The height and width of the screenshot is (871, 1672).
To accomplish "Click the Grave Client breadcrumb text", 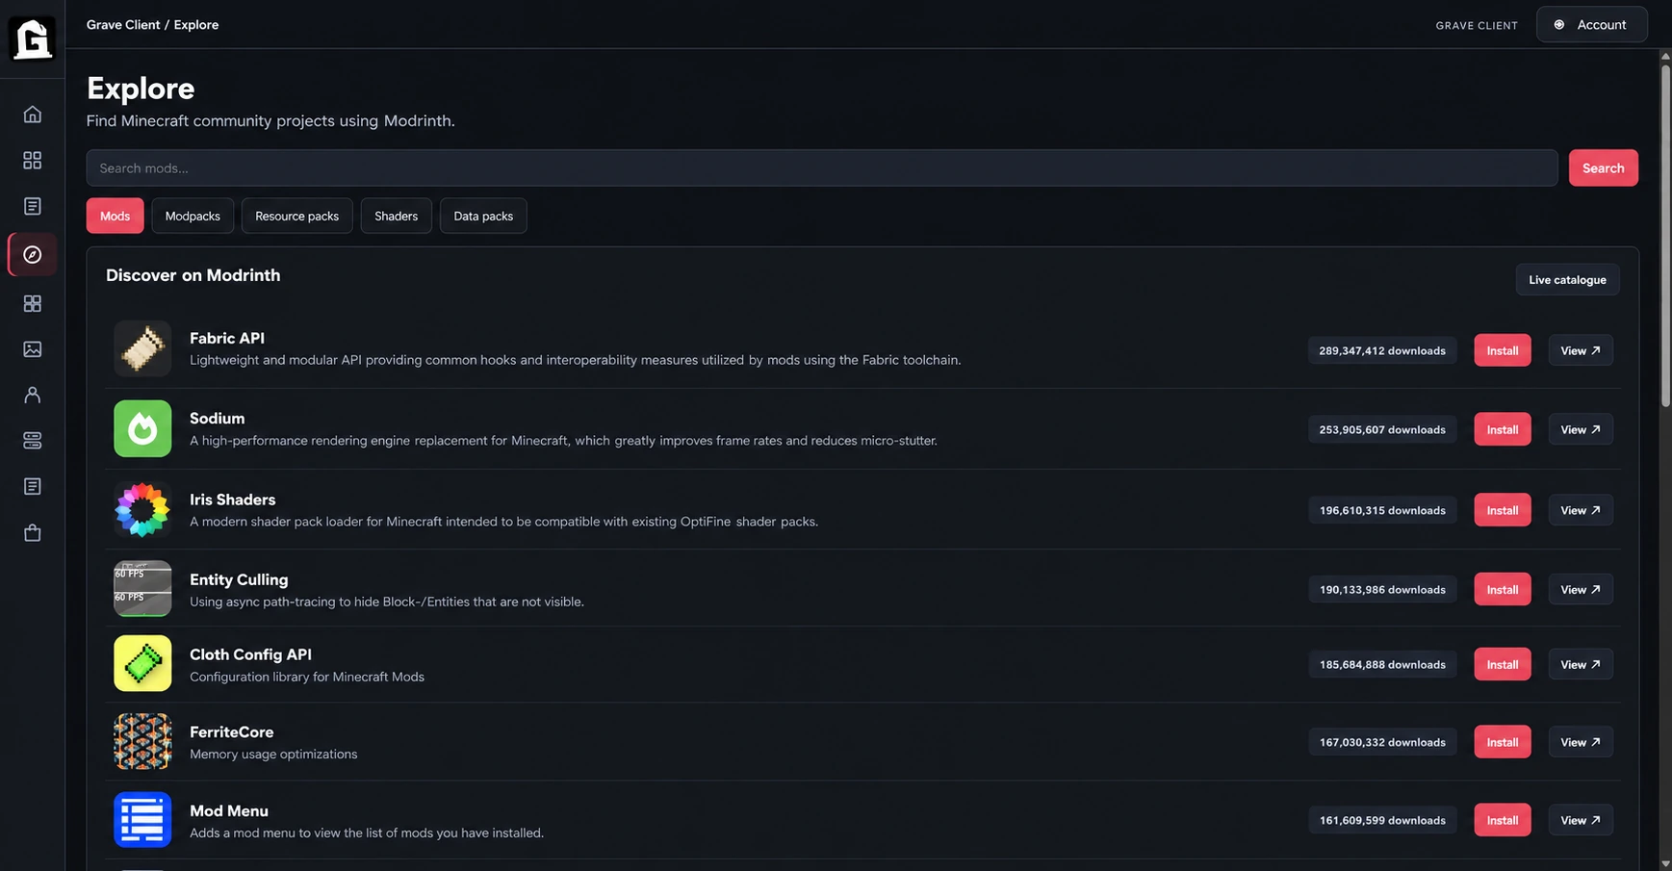I will [123, 25].
